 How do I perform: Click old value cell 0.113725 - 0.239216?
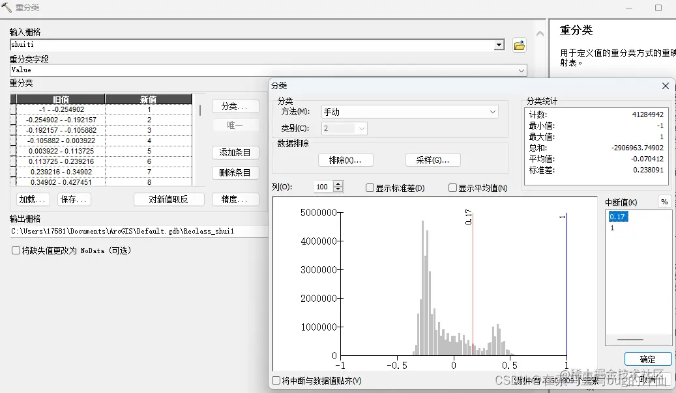61,161
